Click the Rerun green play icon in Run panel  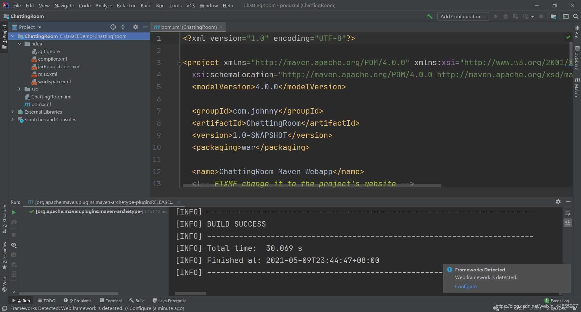click(14, 212)
